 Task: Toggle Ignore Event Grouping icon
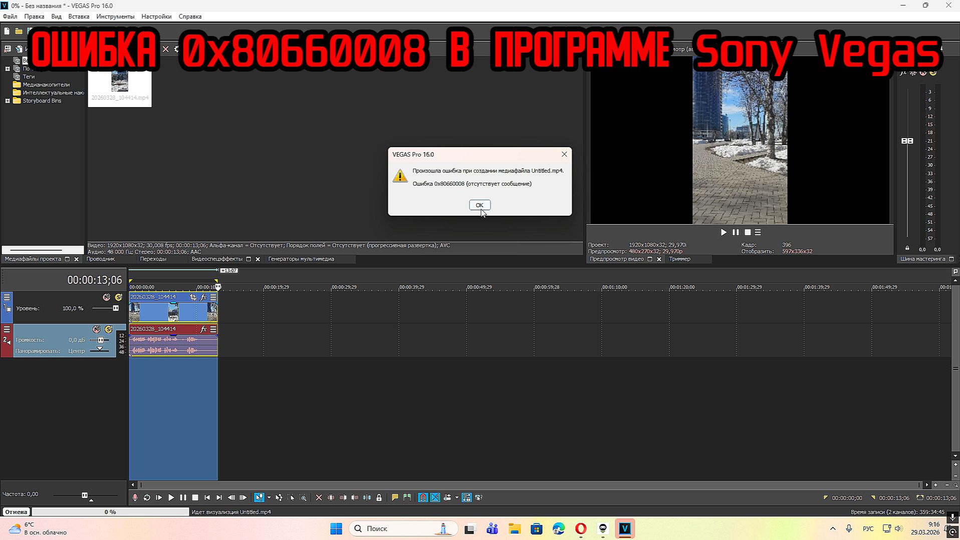coord(478,497)
